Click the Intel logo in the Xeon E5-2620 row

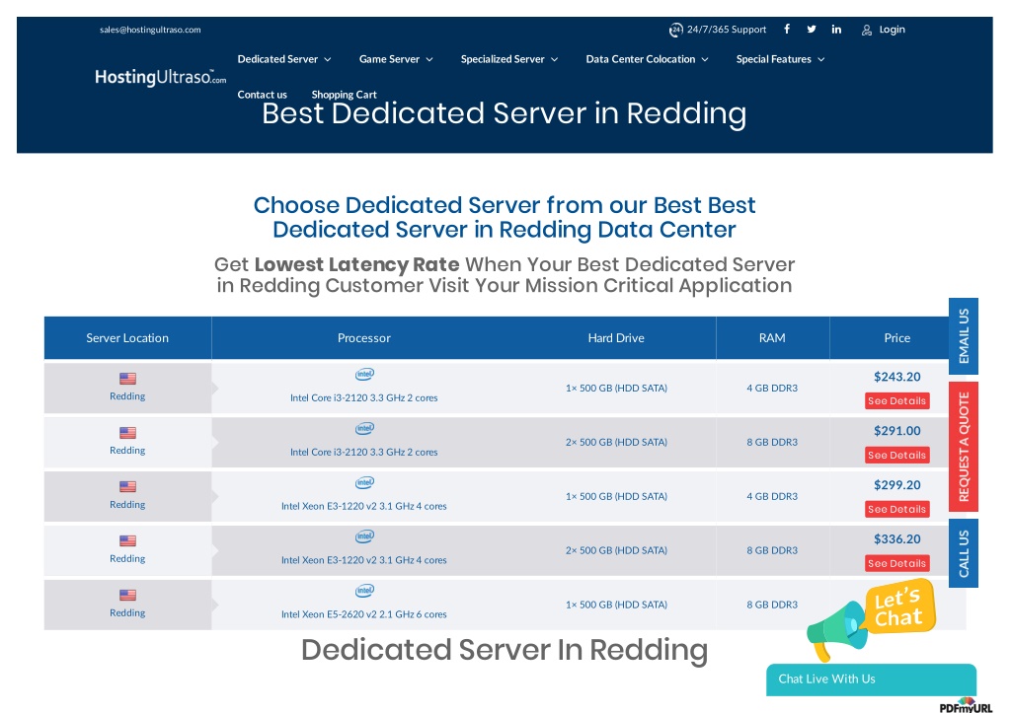[364, 591]
